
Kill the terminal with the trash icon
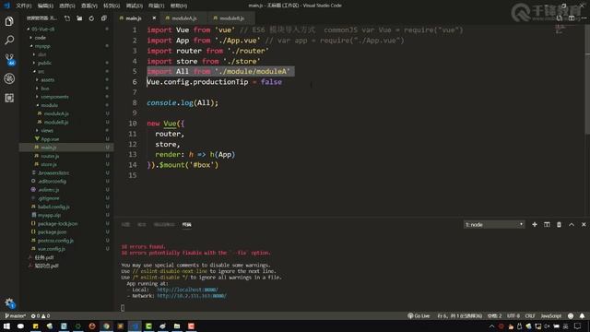[560, 225]
